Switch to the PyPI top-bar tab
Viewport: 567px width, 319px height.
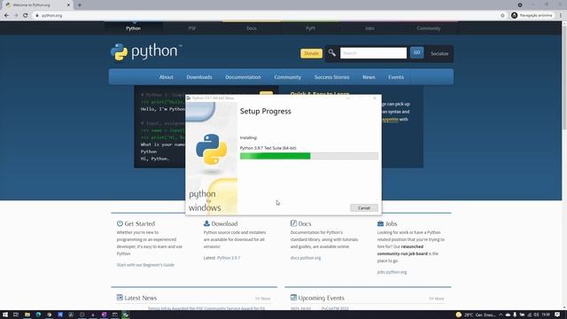click(310, 28)
